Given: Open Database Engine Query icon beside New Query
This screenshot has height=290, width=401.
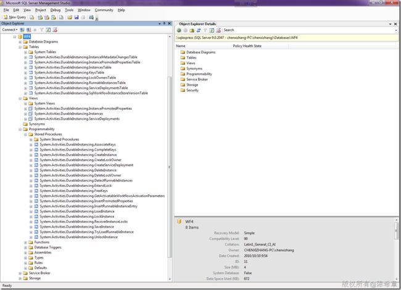Looking at the screenshot, I should 31,17.
